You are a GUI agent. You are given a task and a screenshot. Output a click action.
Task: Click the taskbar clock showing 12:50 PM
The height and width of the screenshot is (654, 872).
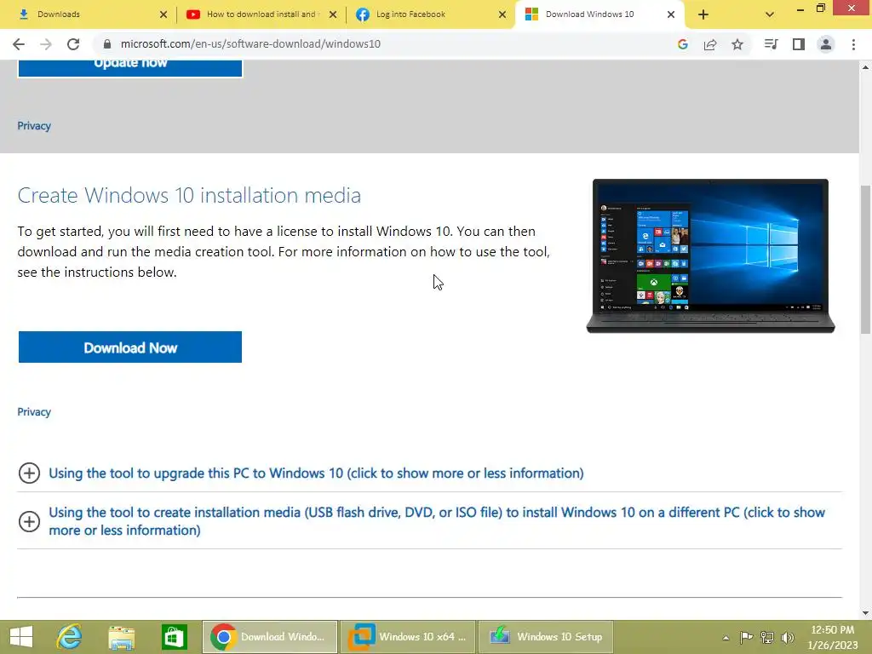(x=833, y=637)
